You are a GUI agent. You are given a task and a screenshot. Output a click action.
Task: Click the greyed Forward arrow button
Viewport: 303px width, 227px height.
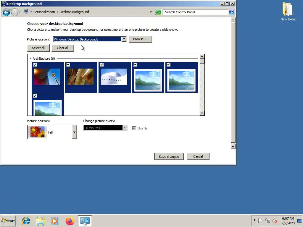15,12
